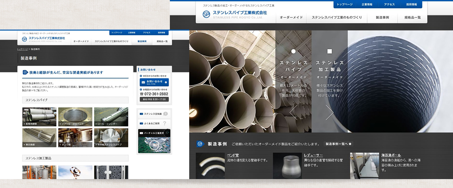Select オーダーメイド tab on right homepage
This screenshot has height=188, width=453.
point(291,17)
